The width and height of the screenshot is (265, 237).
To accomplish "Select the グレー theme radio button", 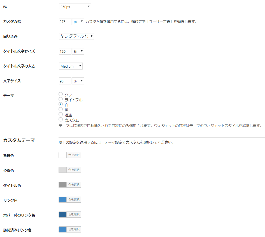I will pyautogui.click(x=61, y=94).
